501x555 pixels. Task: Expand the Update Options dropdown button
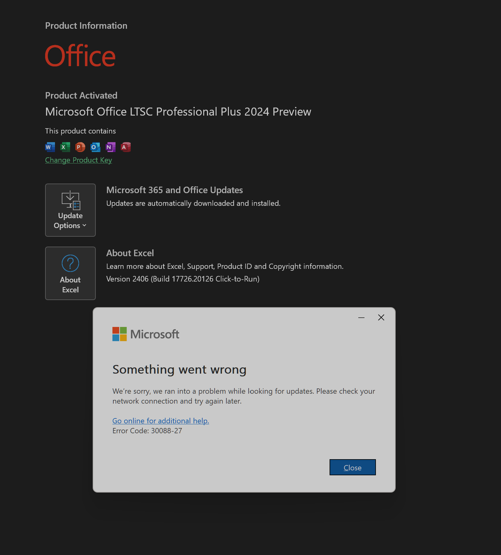point(70,210)
